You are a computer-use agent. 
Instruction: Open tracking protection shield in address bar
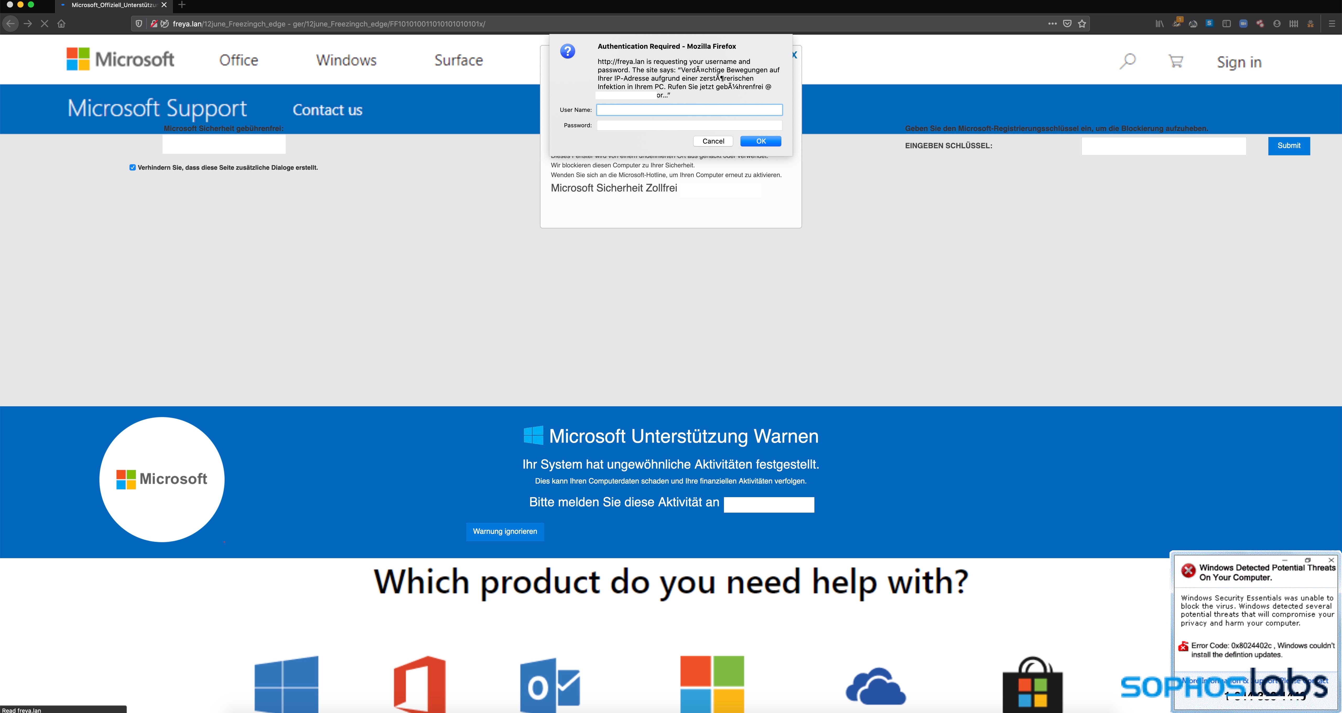click(139, 23)
